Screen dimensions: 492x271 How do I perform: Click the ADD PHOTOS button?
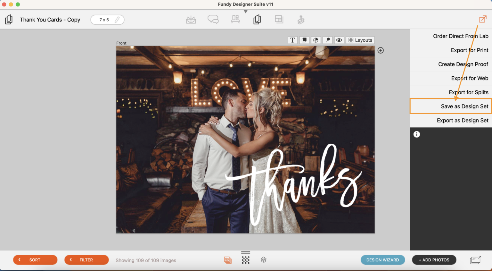434,260
